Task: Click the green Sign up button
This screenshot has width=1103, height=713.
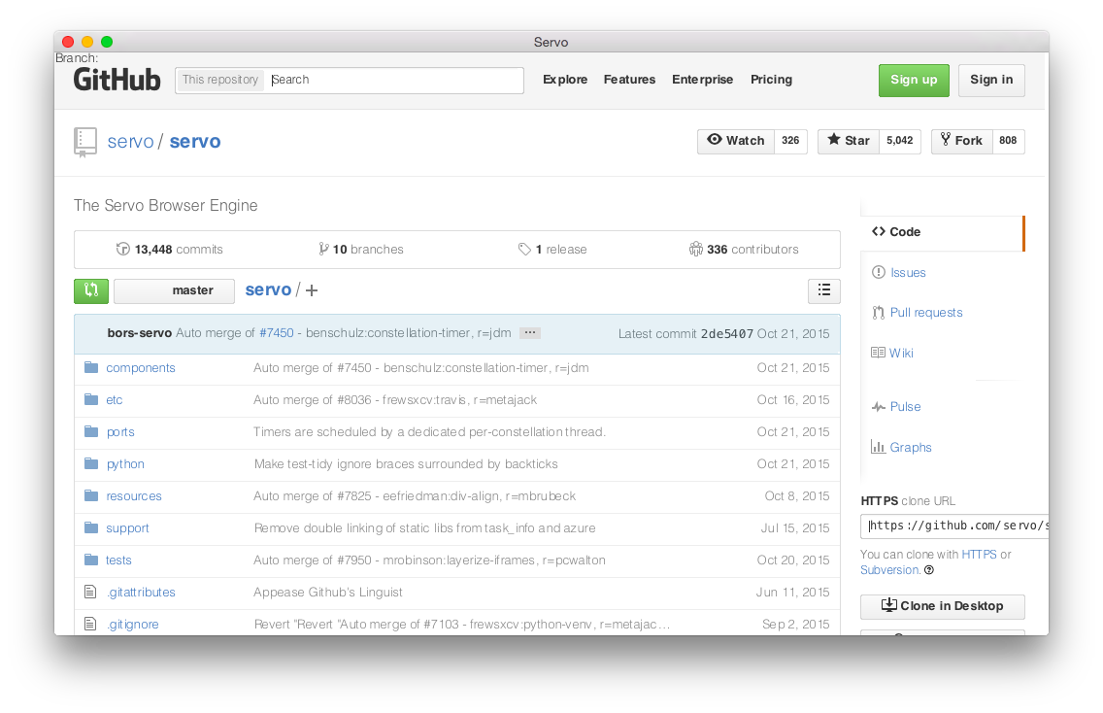Action: tap(914, 81)
